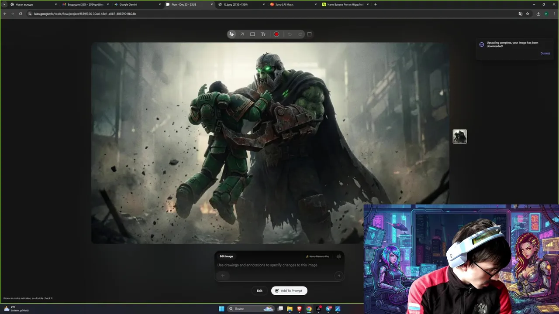Open the Nano Banana Pro model selector
Image resolution: width=559 pixels, height=314 pixels.
pos(317,256)
